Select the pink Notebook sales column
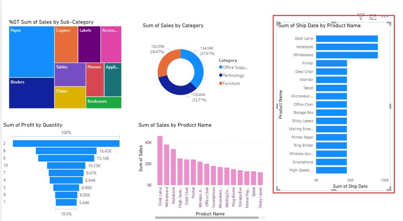The image size is (403, 221). pos(173,167)
